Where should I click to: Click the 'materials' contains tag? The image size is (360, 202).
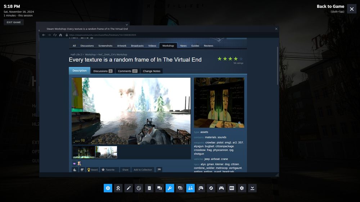[x=211, y=137]
